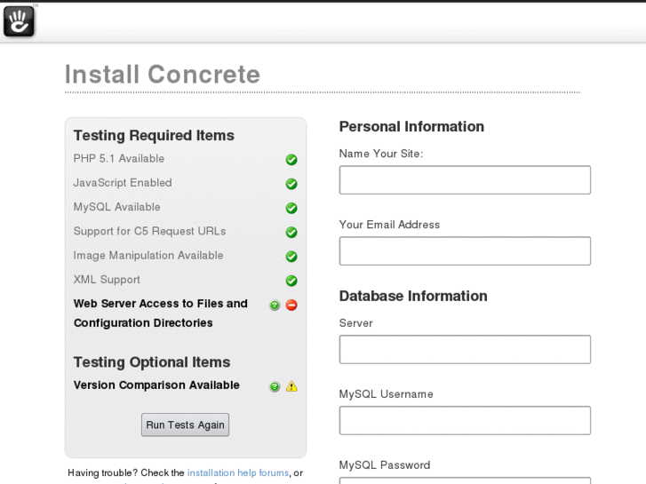Screen dimensions: 646x484
Task: Click the concrete5 hand logo
Action: click(19, 21)
